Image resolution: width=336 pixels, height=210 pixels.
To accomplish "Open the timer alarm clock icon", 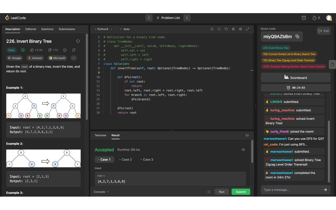I will click(304, 18).
